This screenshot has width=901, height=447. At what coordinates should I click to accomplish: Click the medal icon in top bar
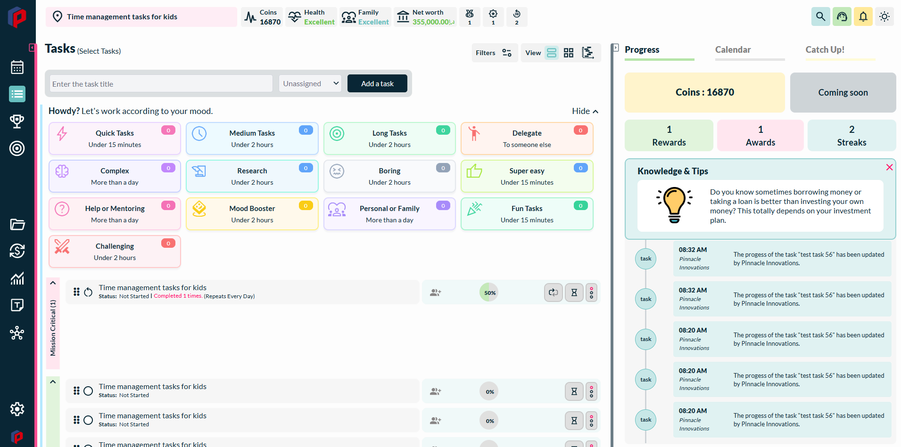(x=470, y=16)
